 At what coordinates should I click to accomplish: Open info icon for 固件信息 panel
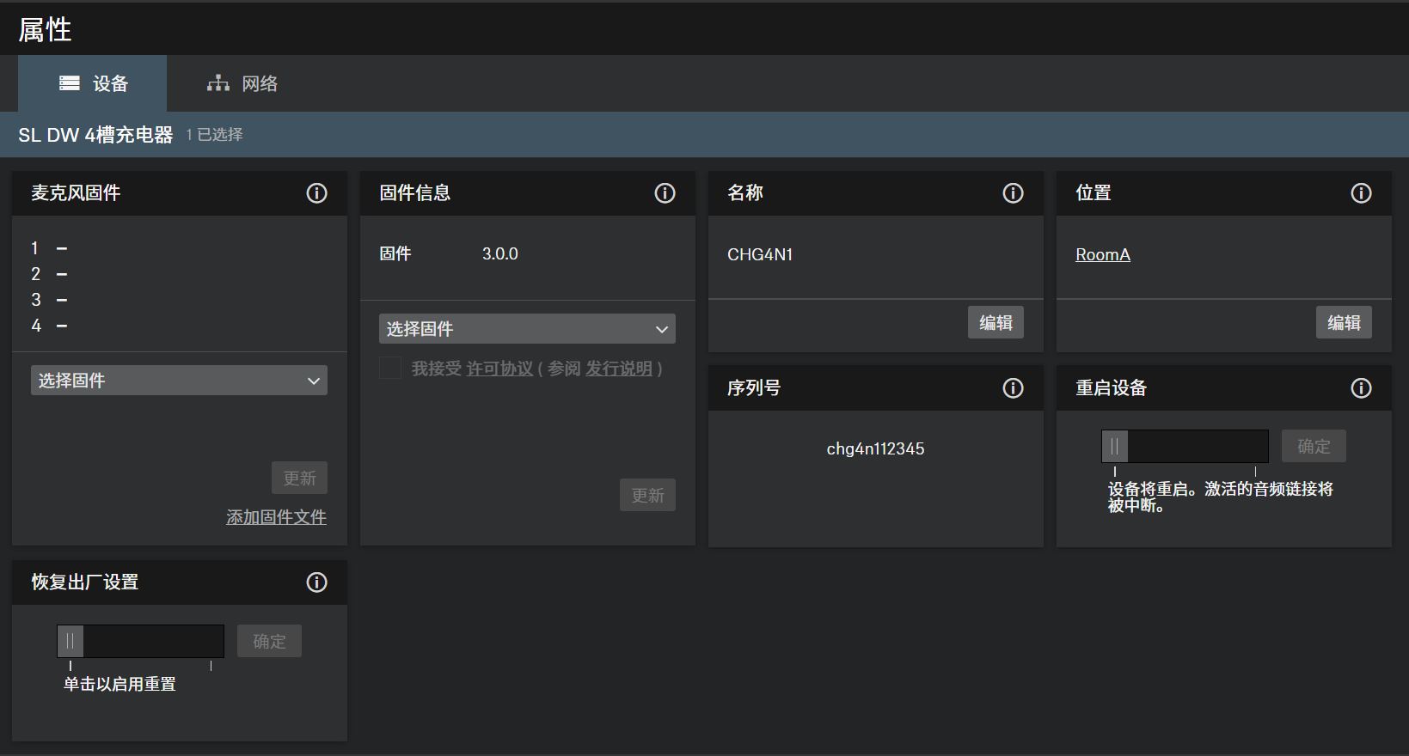[665, 193]
